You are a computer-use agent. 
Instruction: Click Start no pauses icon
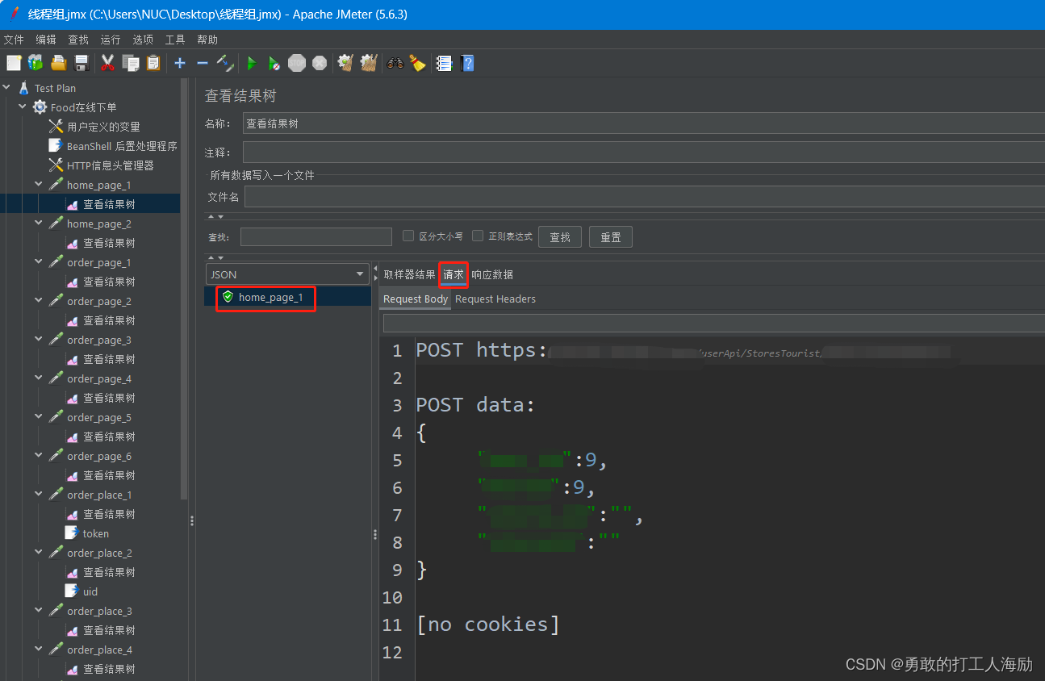tap(274, 63)
